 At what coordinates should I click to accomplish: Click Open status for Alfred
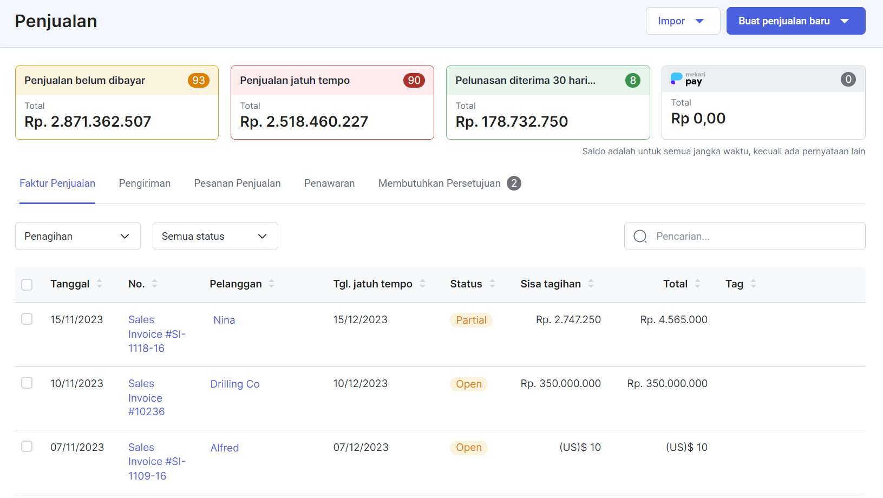click(x=469, y=447)
